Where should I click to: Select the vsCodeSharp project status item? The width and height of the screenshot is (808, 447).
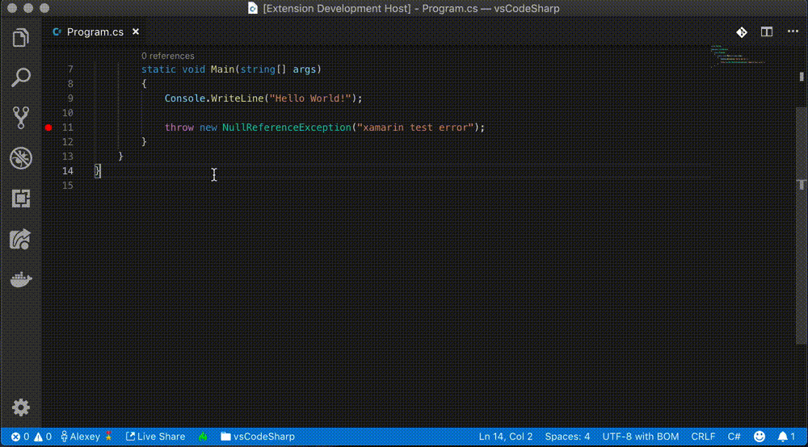(x=258, y=437)
